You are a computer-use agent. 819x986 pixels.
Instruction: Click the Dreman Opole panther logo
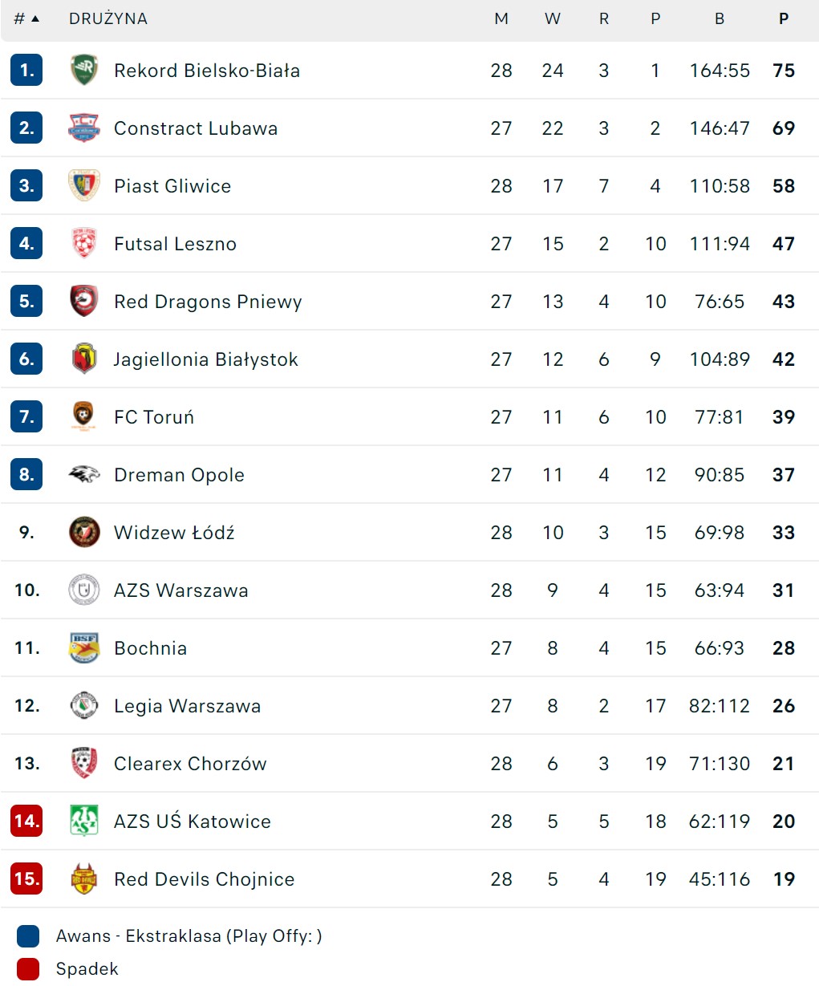[x=83, y=475]
